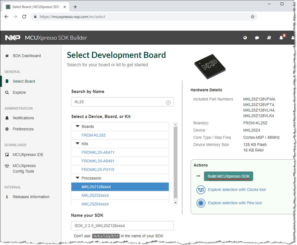Click the MCUXpresso SDK Builder title
The height and width of the screenshot is (245, 297).
[x=56, y=38]
